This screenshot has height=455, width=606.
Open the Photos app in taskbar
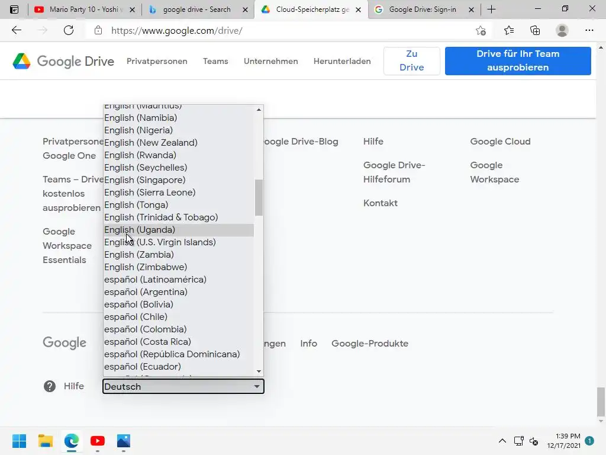(124, 441)
